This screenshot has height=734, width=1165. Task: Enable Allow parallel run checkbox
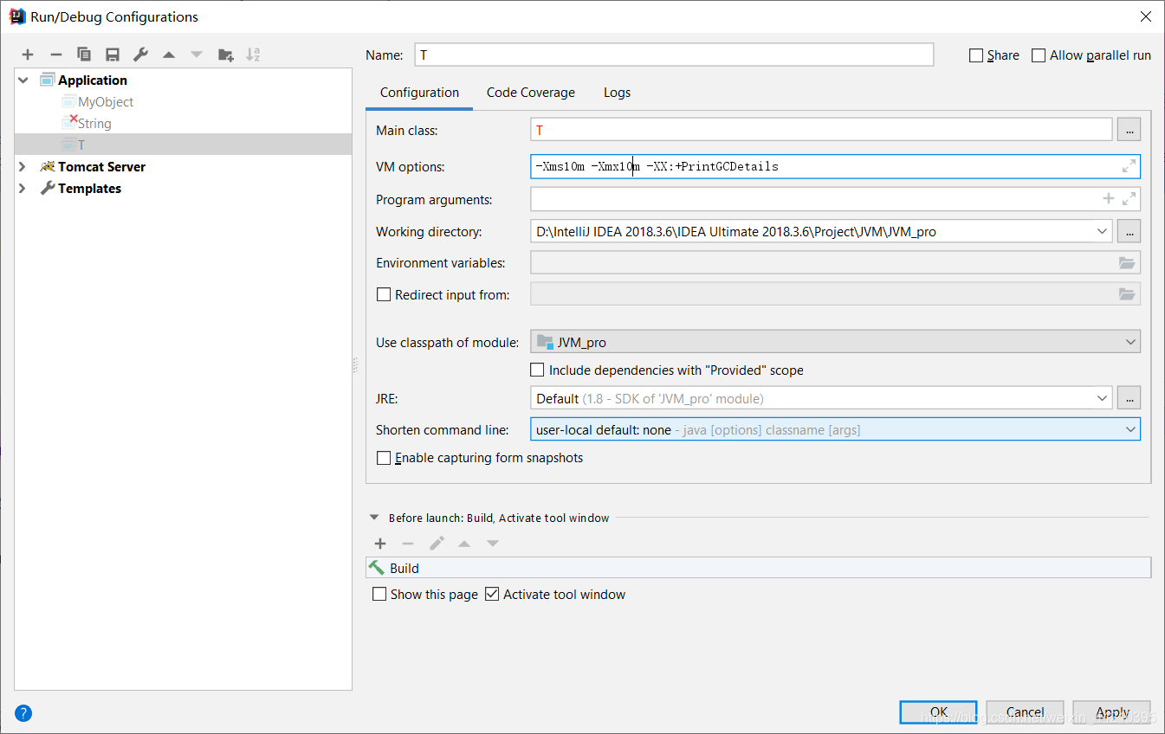click(x=1039, y=55)
